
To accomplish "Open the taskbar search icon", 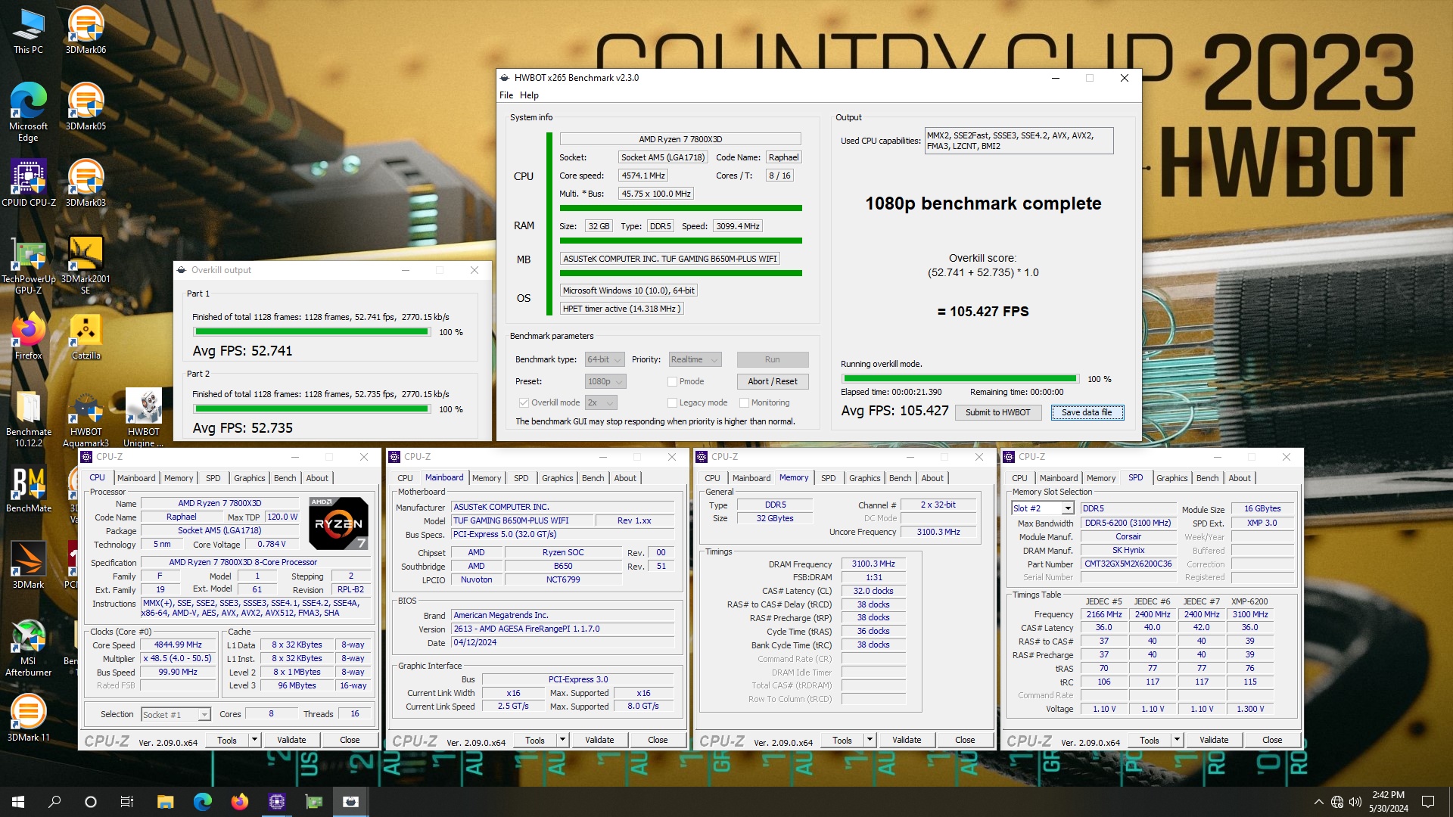I will tap(54, 802).
